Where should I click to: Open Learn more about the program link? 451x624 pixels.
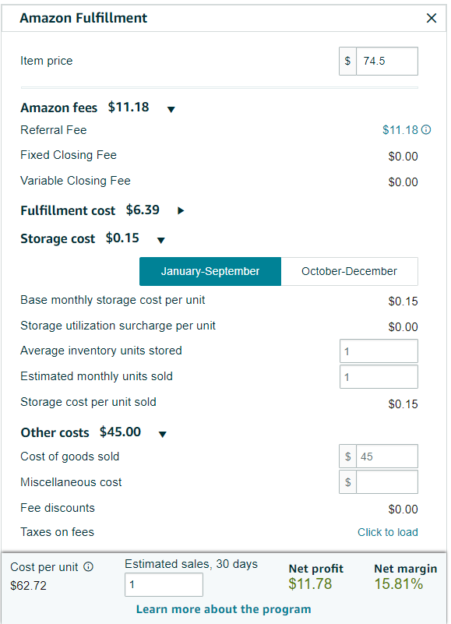coord(224,609)
